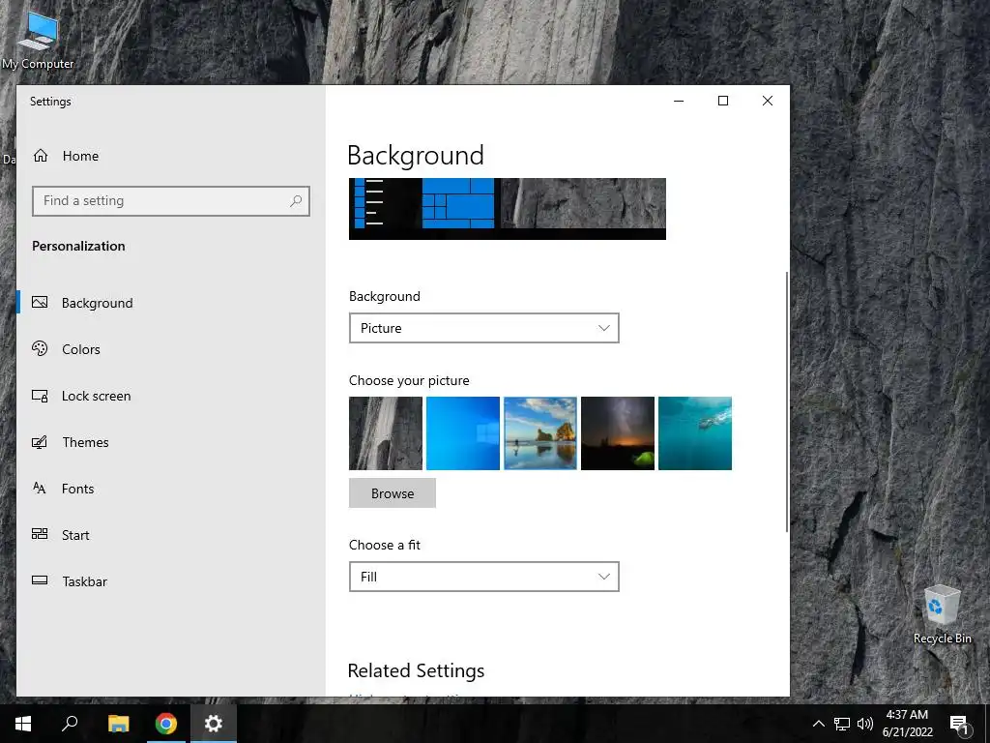Select the Recycle Bin desktop icon
The image size is (990, 743).
942,615
